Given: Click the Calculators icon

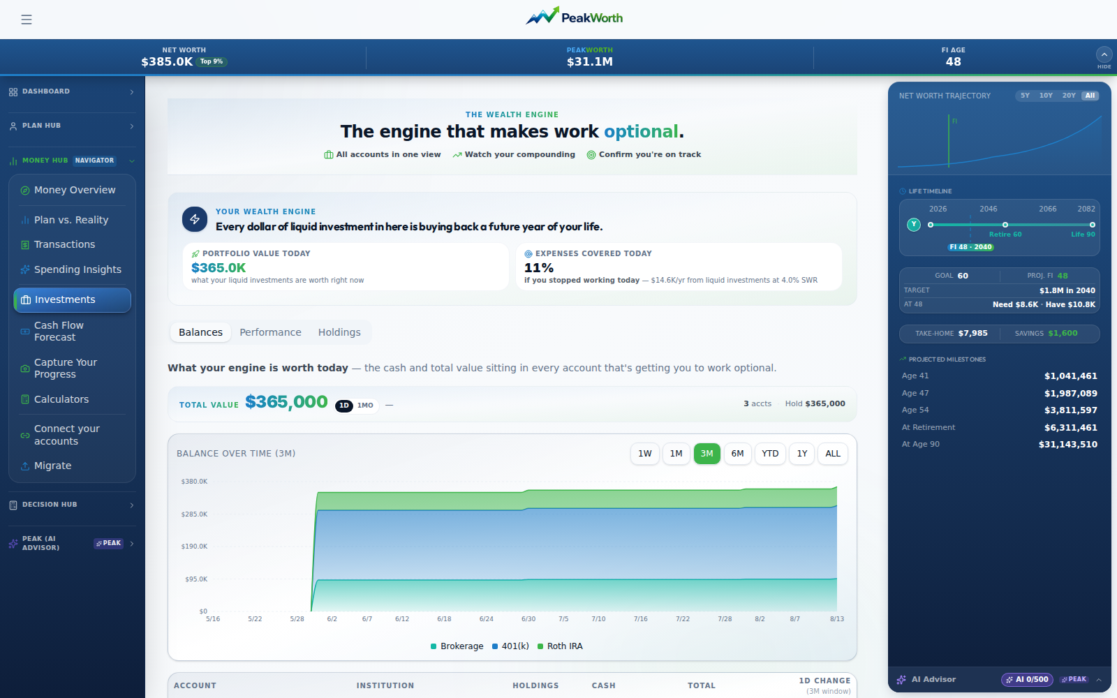Looking at the screenshot, I should pyautogui.click(x=25, y=400).
